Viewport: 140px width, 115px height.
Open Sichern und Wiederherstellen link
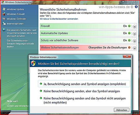(17, 106)
